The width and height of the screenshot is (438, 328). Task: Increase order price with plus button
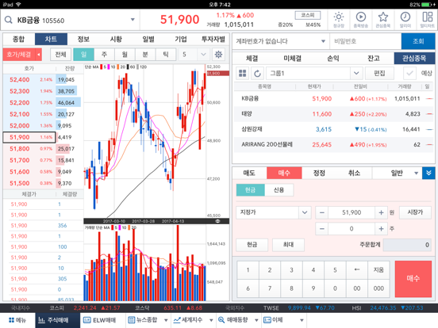point(381,212)
